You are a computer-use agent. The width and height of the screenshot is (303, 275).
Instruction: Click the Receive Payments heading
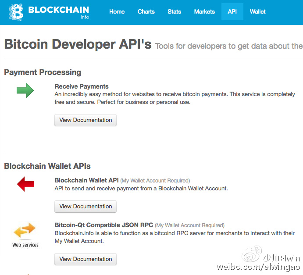(82, 86)
